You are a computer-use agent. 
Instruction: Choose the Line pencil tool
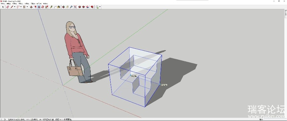click(12, 7)
